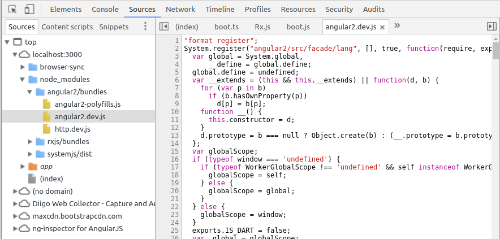Click the browser-sync folder icon

tap(33, 67)
